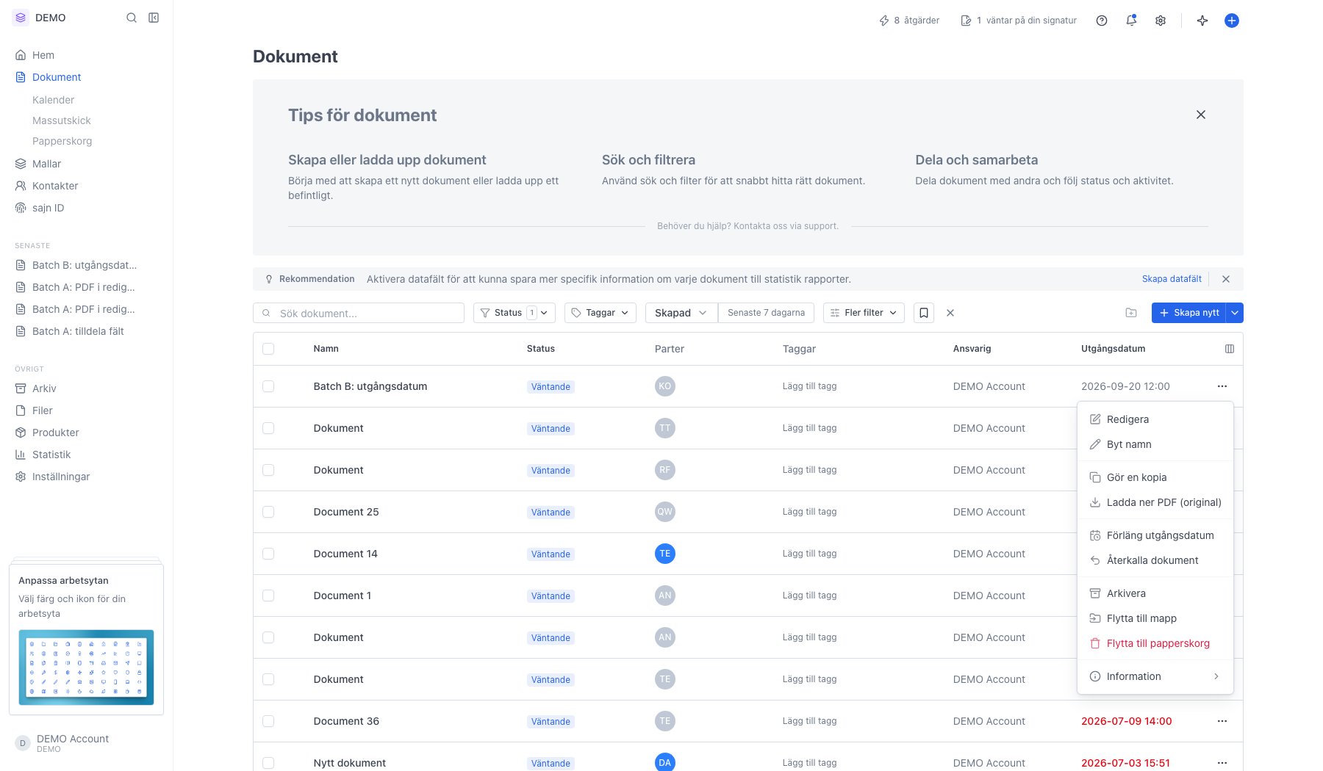
Task: Check the Document 25 row checkbox
Action: (268, 512)
